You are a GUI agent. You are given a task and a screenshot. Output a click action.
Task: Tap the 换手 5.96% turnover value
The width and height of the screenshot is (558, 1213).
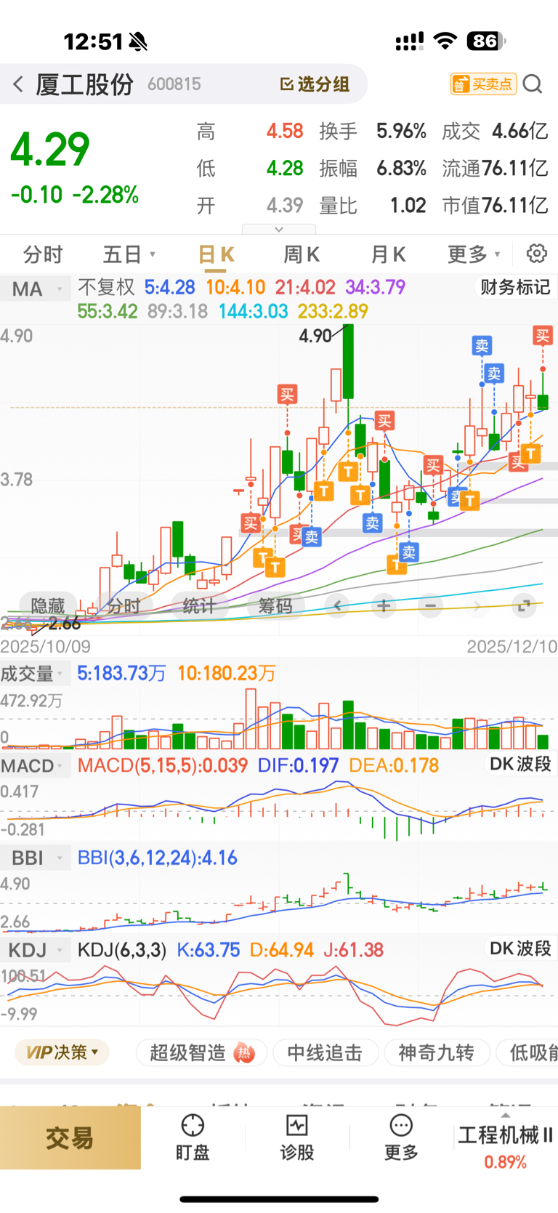(373, 131)
